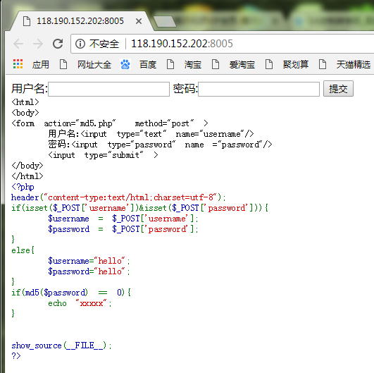Click the browser back arrow
374x373 pixels.
click(x=18, y=44)
